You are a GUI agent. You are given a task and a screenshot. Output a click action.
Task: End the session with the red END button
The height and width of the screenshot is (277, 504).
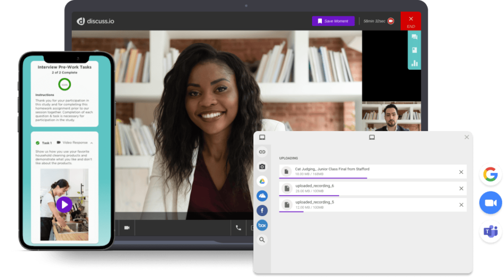click(x=411, y=22)
